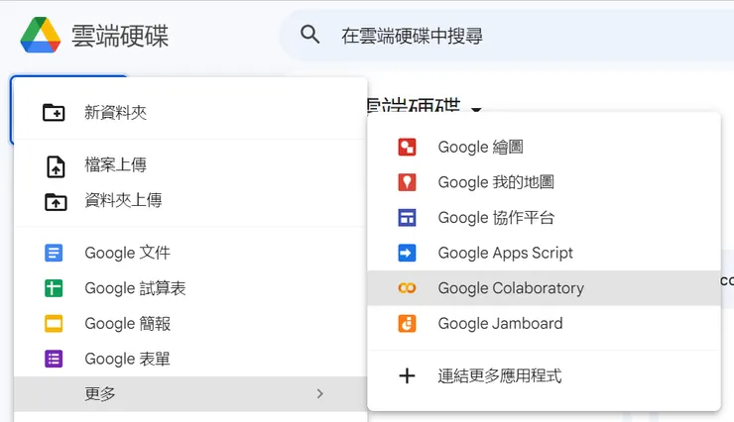Click the Apps Script arrow icon
The height and width of the screenshot is (422, 734).
point(407,253)
